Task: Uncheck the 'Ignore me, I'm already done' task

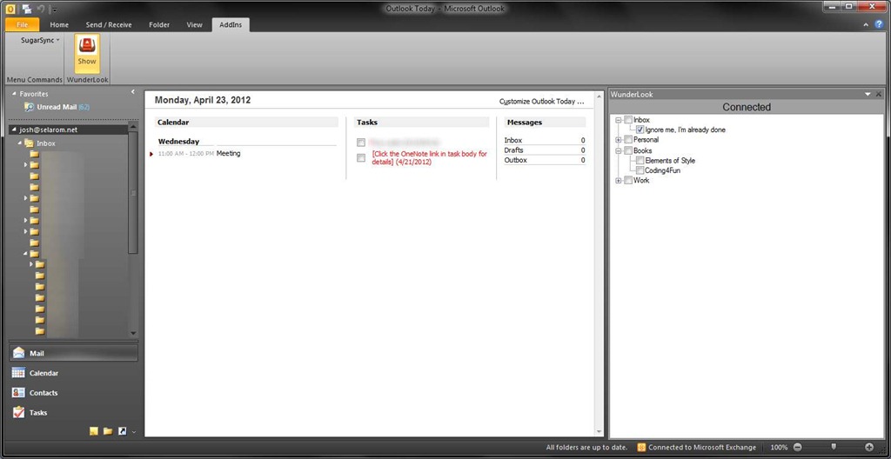Action: (x=640, y=130)
